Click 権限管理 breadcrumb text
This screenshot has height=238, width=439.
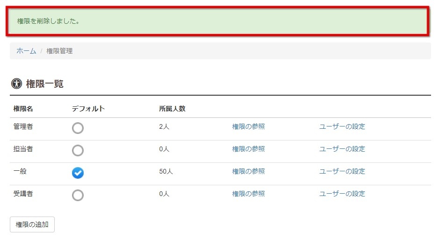click(x=59, y=51)
